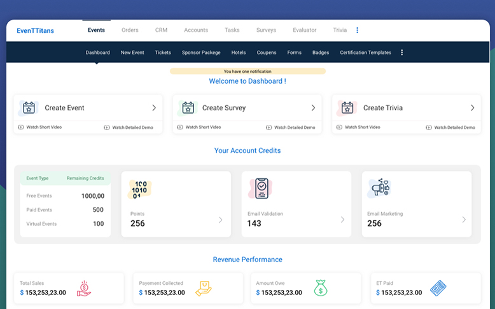Switch to the CRM tab

(161, 30)
